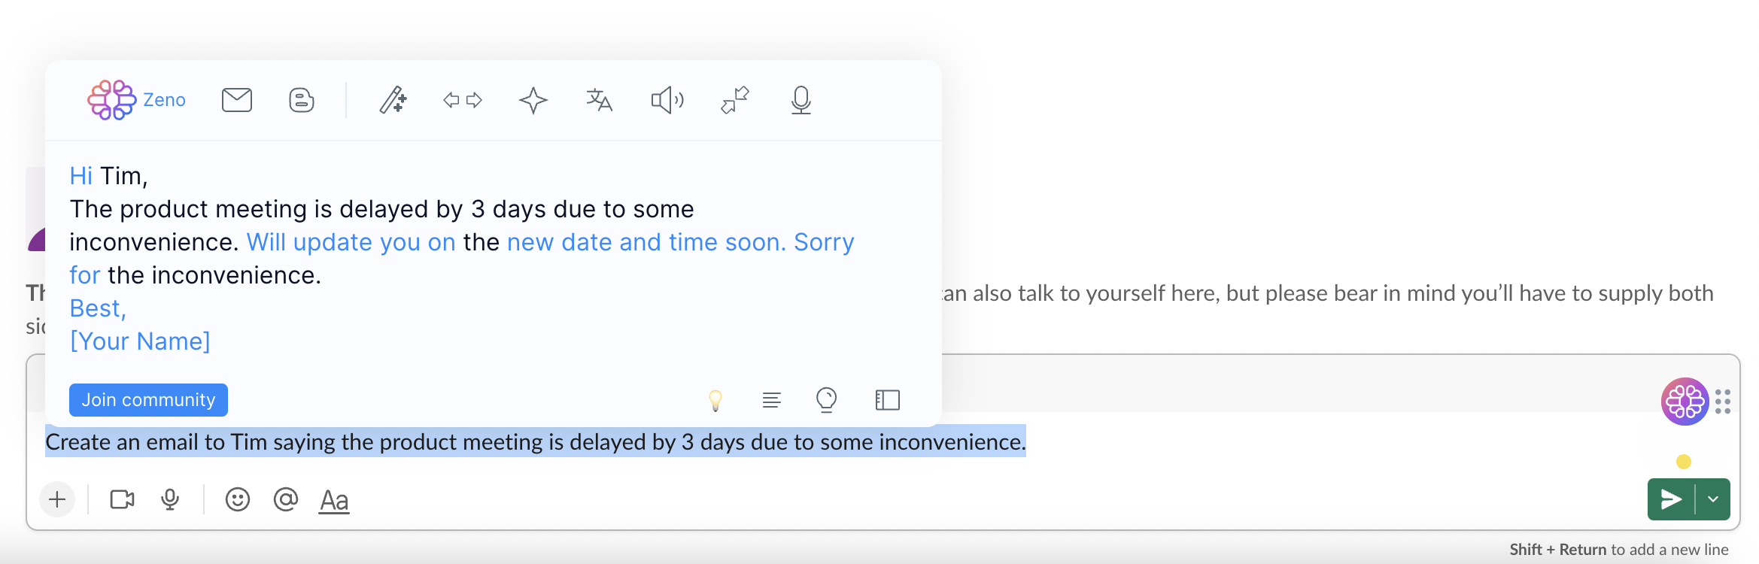1759x564 pixels.
Task: Select the sparkle AI enhance icon
Action: (533, 99)
